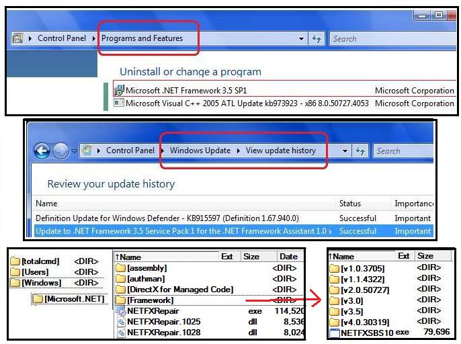This screenshot has width=461, height=344.
Task: Click Visual C++ 2005 ATL Update program icon
Action: click(119, 103)
